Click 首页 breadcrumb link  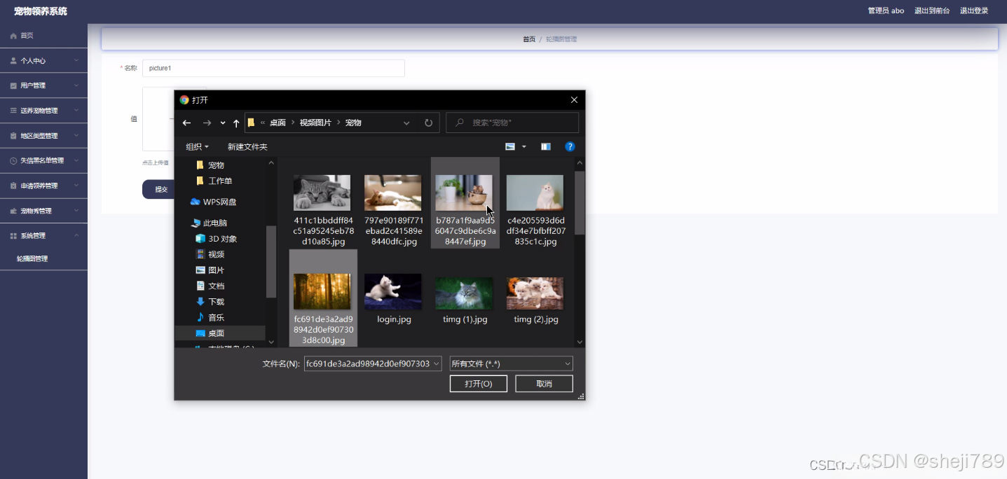point(529,39)
